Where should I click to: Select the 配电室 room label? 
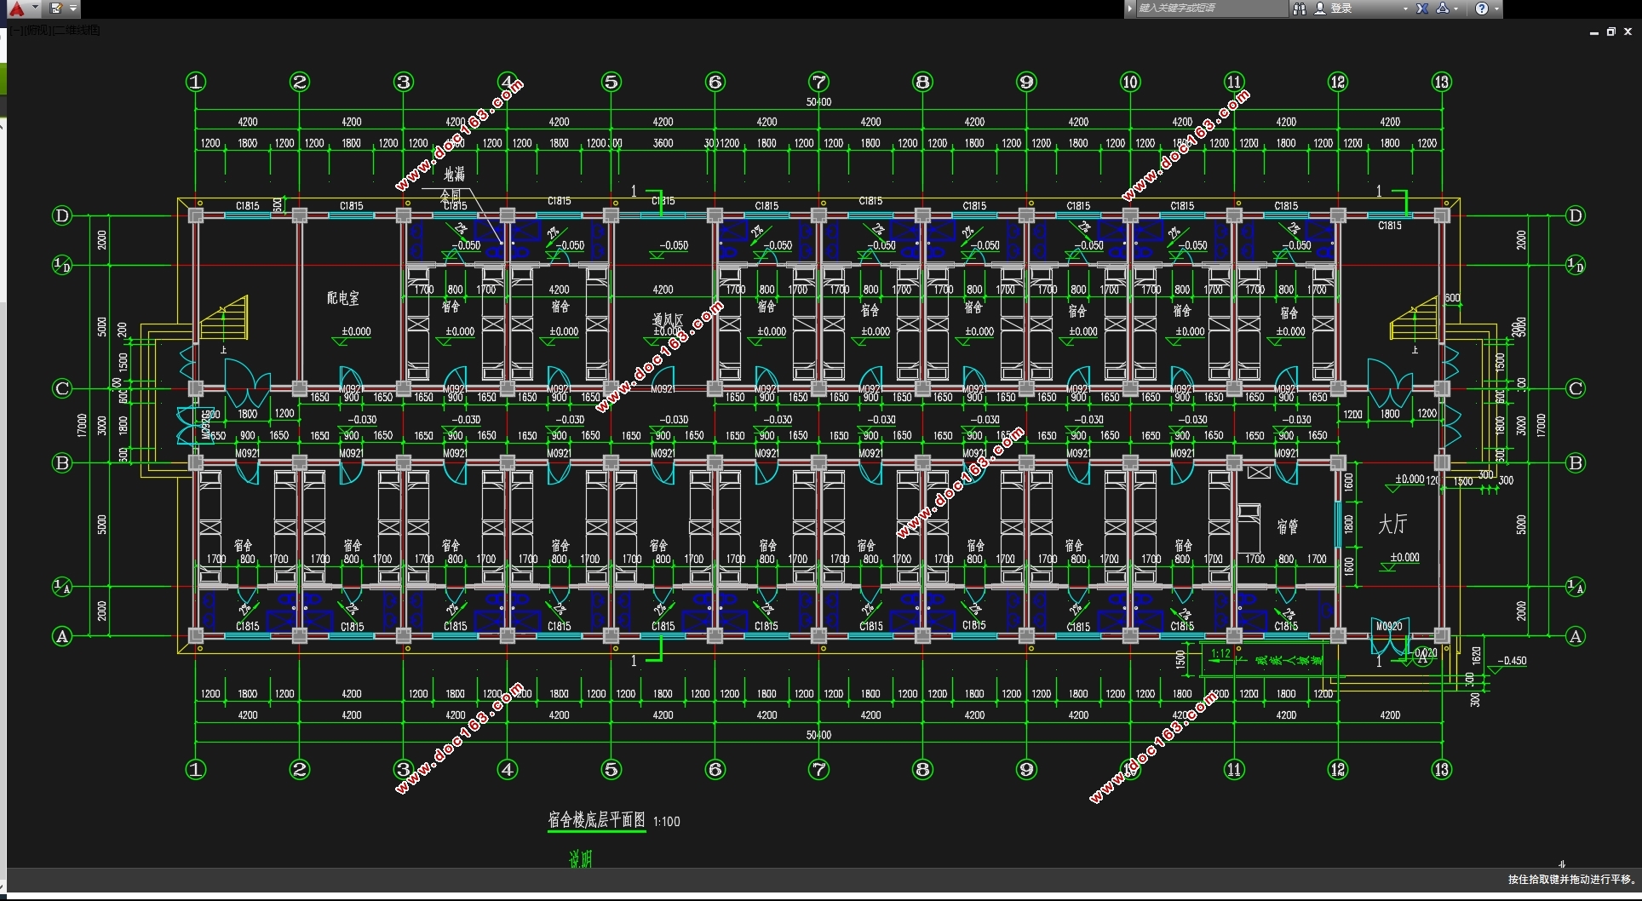[343, 298]
